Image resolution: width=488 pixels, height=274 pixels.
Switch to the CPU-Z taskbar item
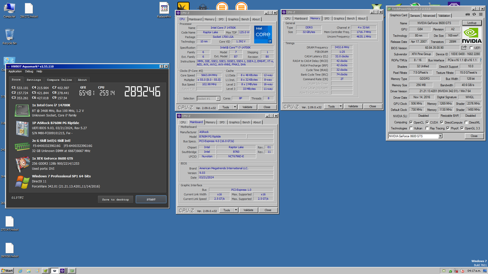click(63, 271)
